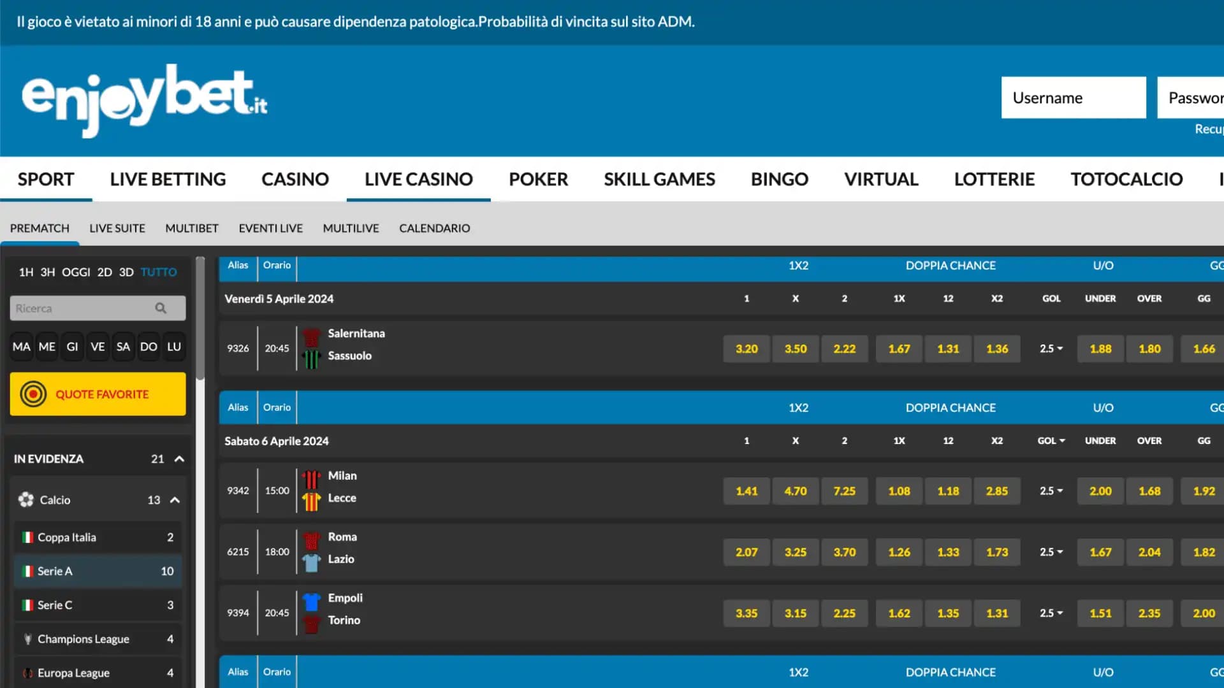Select the TUTTO time filter
This screenshot has height=688, width=1224.
click(159, 272)
